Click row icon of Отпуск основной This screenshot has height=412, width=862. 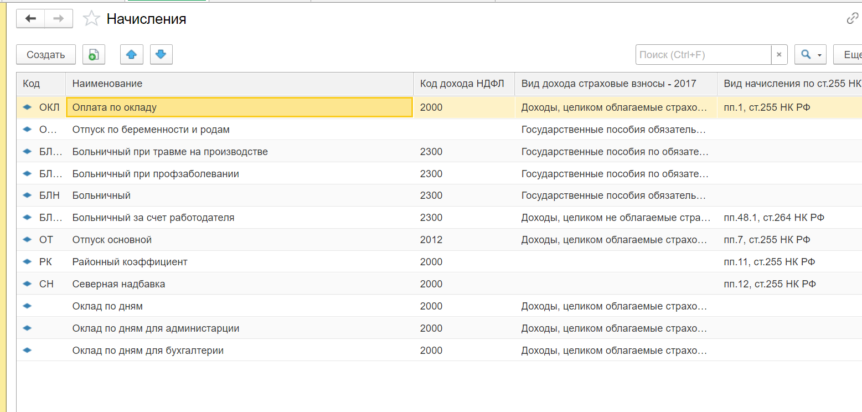tap(27, 240)
